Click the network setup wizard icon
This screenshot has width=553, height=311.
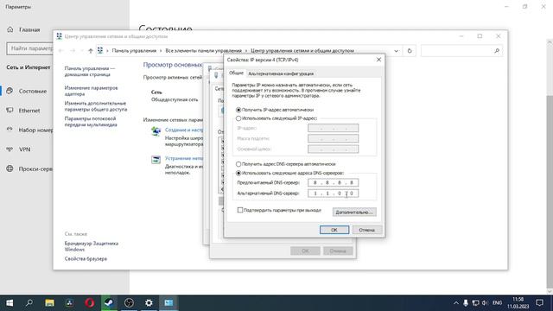point(156,131)
